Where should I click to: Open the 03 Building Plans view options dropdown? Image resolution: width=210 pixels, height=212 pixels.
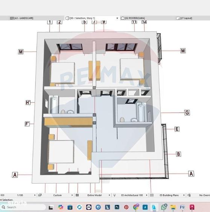coord(169,195)
